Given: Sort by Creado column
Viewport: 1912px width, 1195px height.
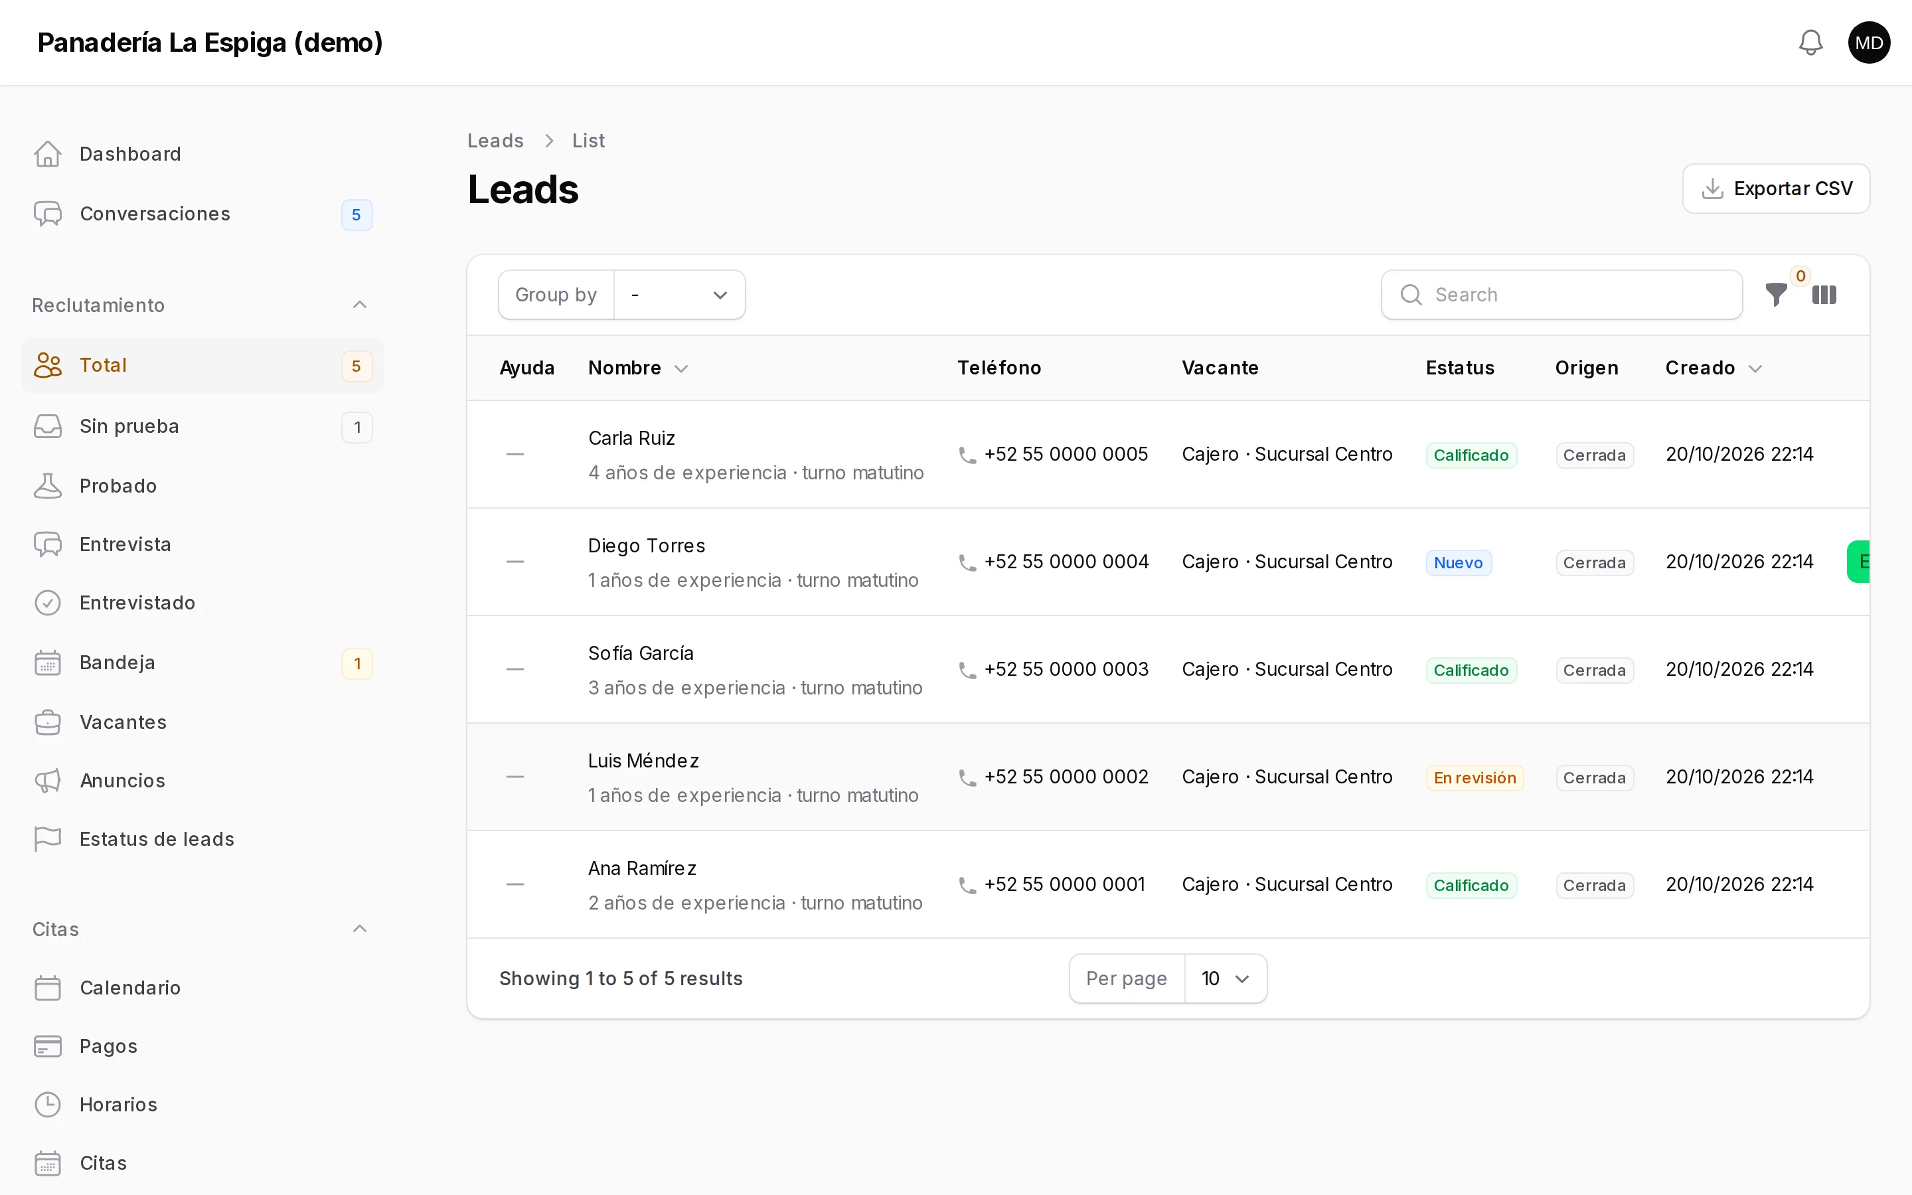Looking at the screenshot, I should click(x=1713, y=368).
